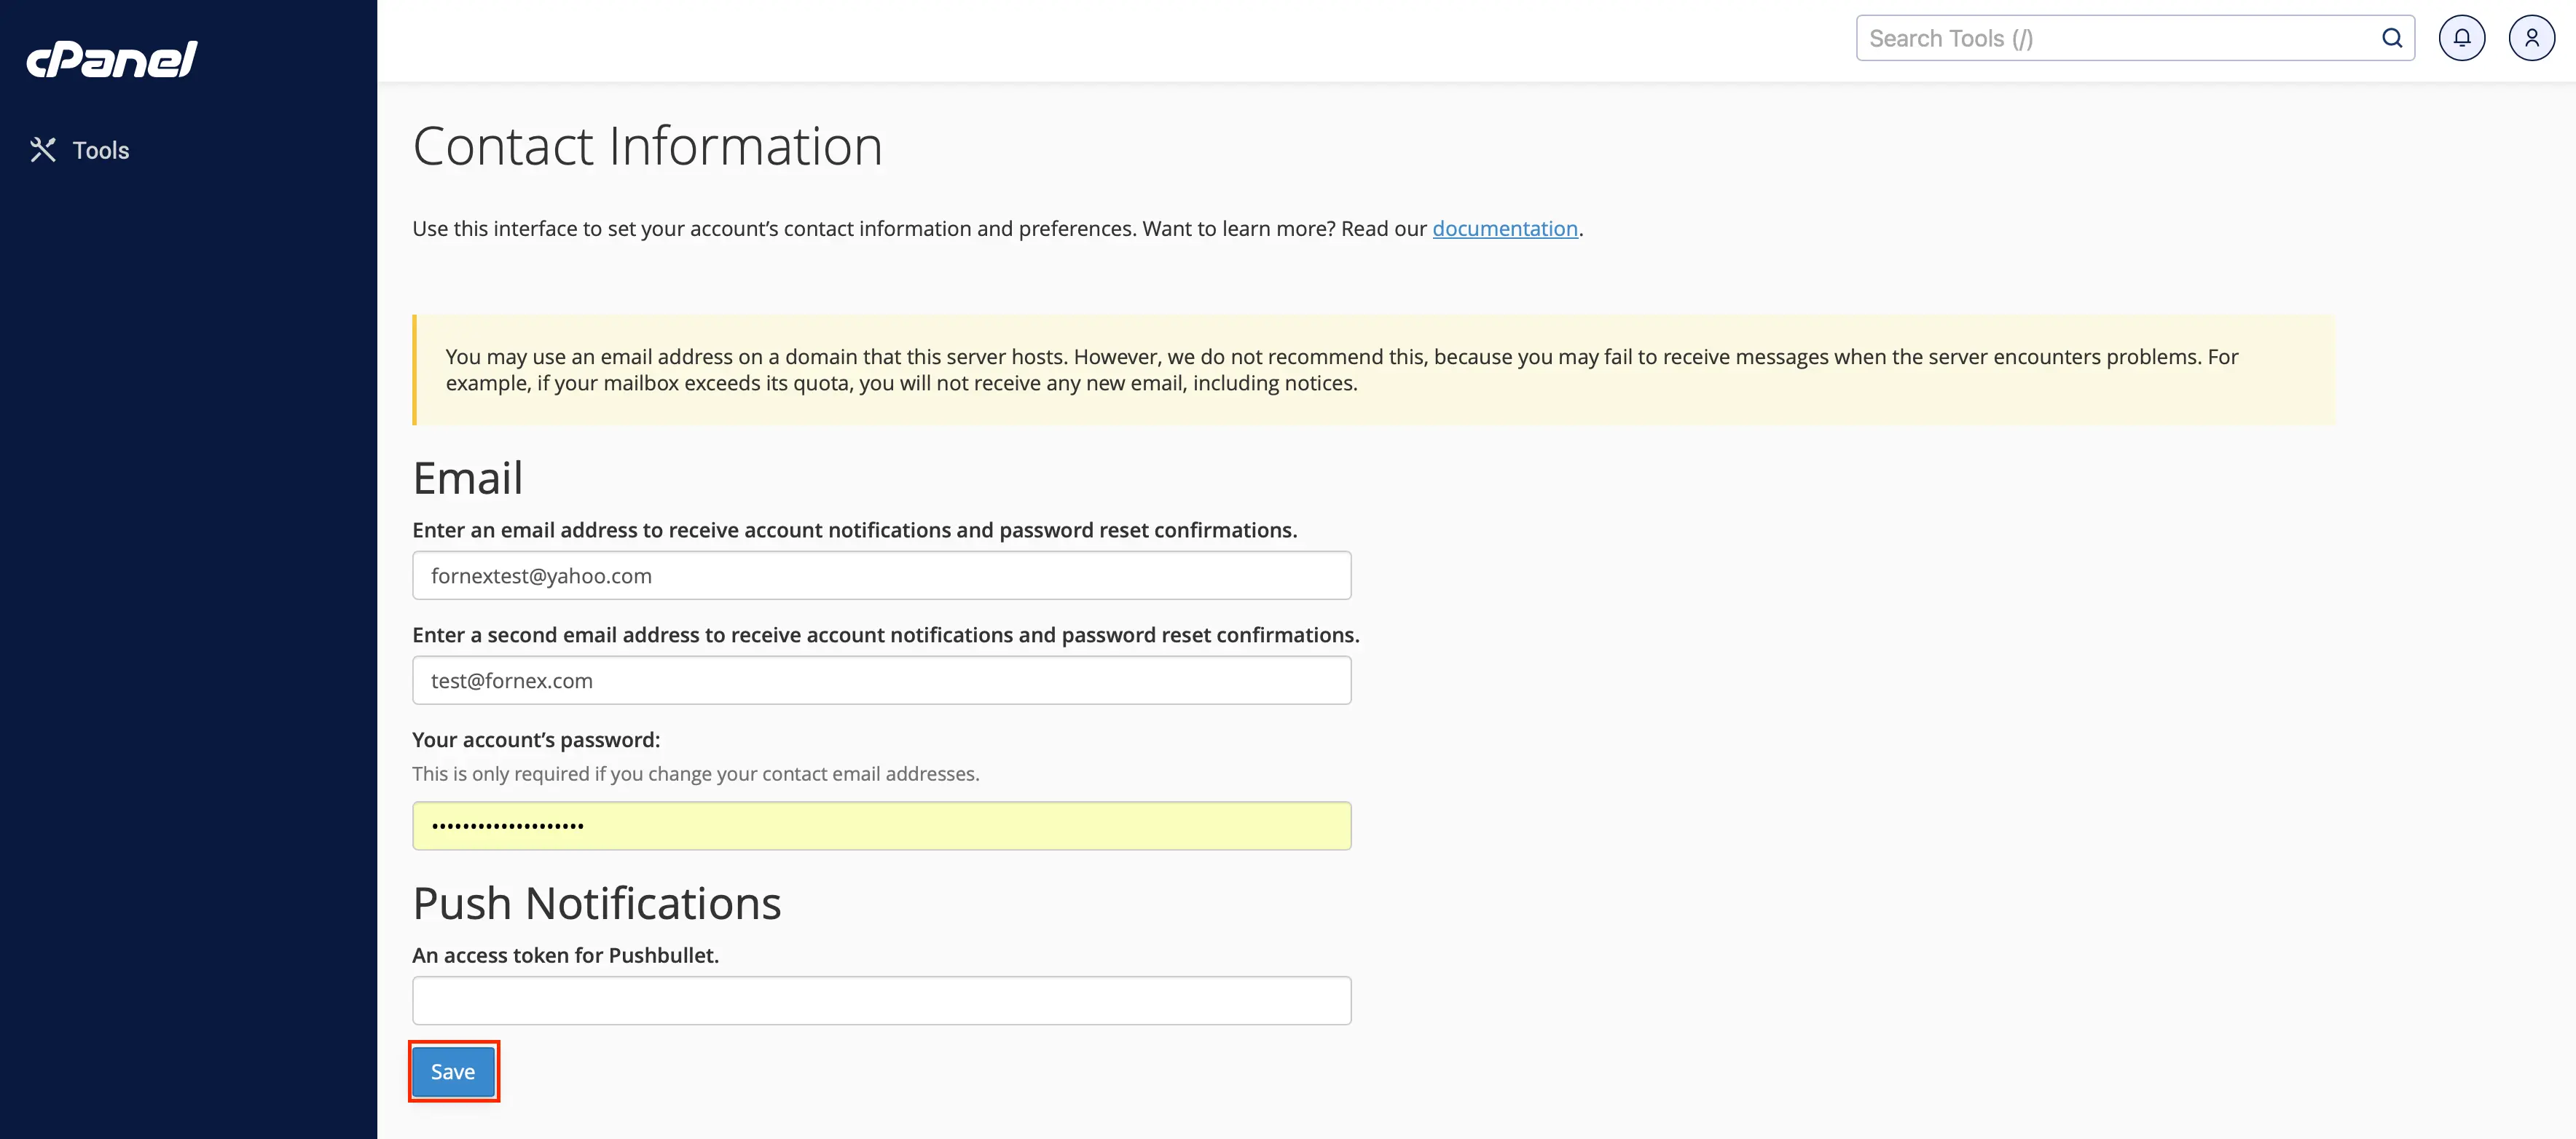This screenshot has height=1139, width=2576.
Task: Click the Push Notifications section heading
Action: (596, 903)
